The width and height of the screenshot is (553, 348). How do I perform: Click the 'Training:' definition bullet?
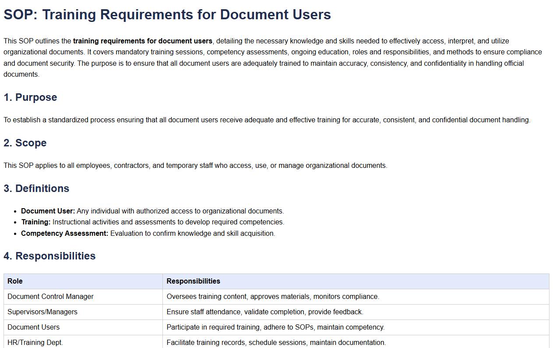pyautogui.click(x=152, y=222)
